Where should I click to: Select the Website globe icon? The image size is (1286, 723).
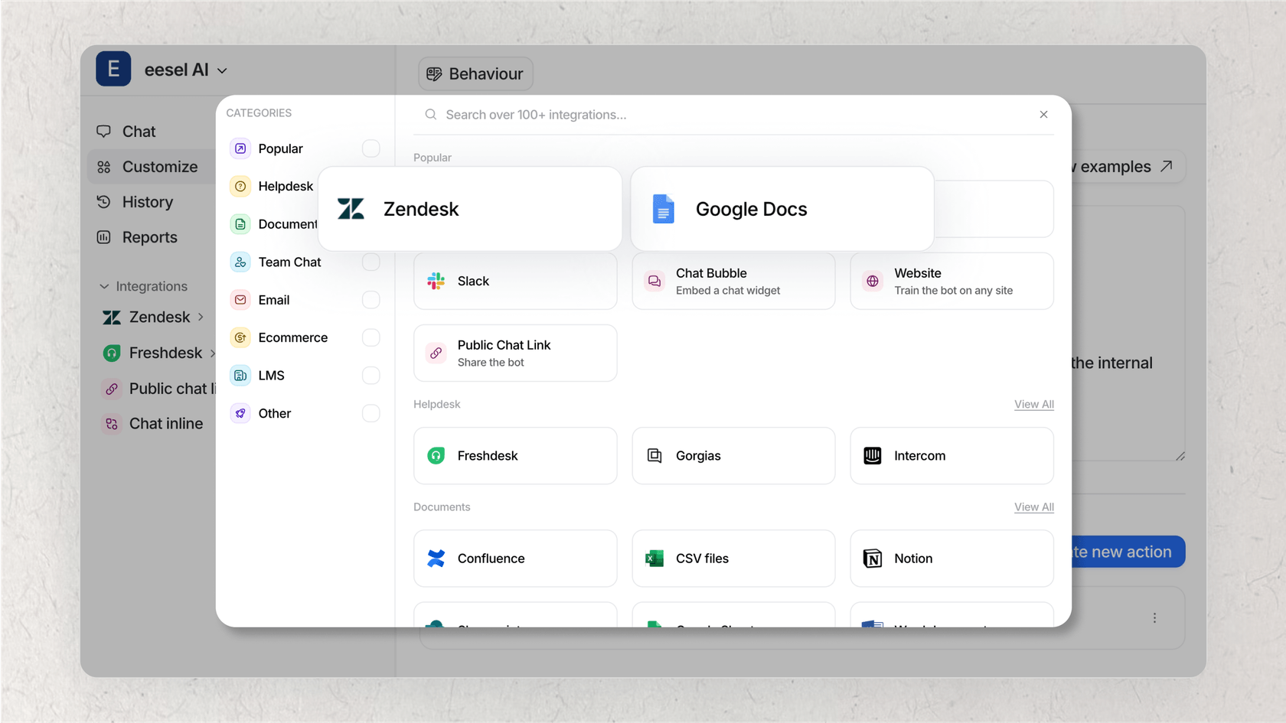pyautogui.click(x=872, y=281)
